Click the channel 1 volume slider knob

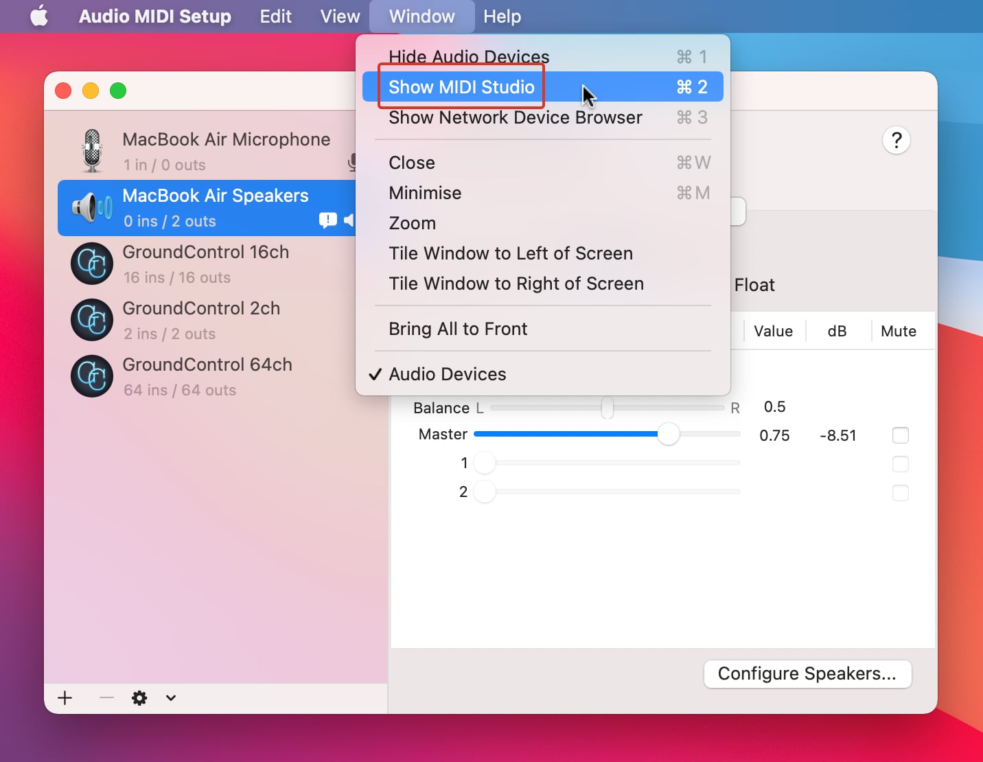[x=485, y=463]
